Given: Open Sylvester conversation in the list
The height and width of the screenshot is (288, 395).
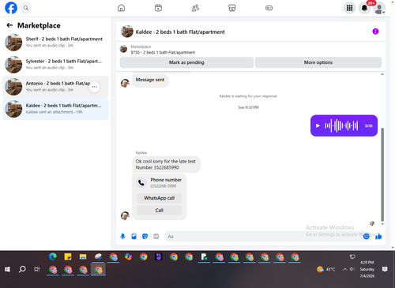Looking at the screenshot, I should [55, 65].
